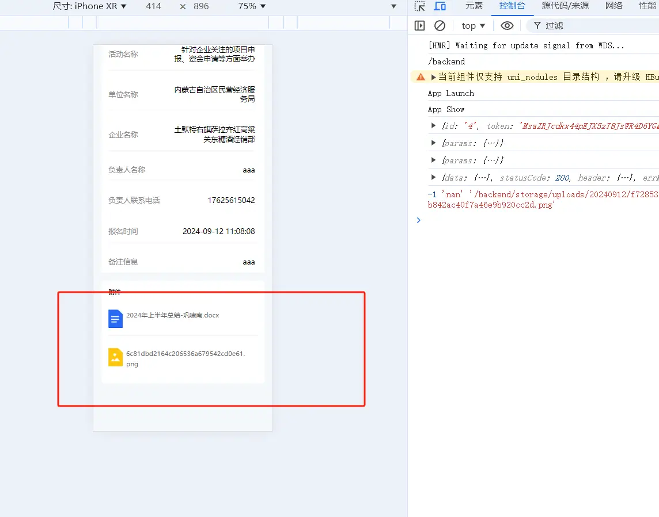659x517 pixels.
Task: Open the rightmost device toolbar dropdown arrow
Action: (x=394, y=6)
